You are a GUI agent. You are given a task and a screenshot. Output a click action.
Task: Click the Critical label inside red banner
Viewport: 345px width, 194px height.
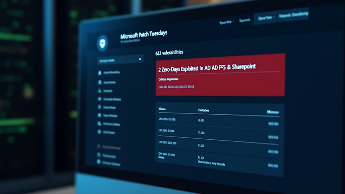(168, 79)
